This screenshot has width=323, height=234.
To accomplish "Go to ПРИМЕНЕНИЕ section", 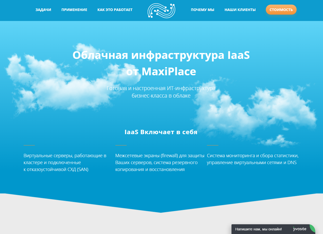I will point(74,10).
